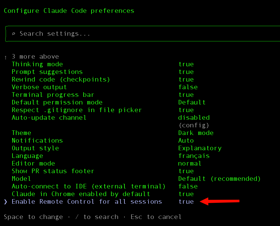The image size is (280, 226).
Task: Click the up arrow scroll indicator
Action: click(5, 57)
